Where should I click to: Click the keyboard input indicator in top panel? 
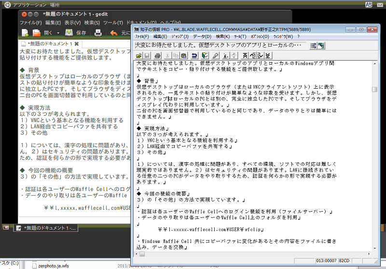(369, 5)
